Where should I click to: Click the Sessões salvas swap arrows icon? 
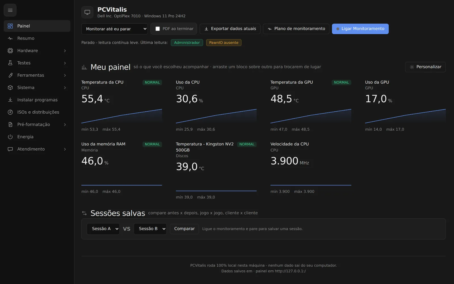84,213
